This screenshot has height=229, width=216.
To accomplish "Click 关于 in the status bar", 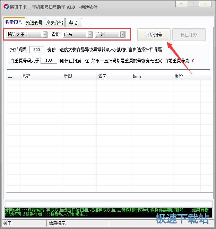I will [7, 223].
